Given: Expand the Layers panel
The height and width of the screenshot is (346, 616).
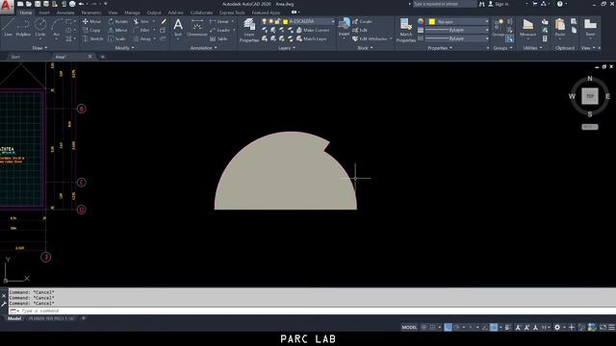Looking at the screenshot, I should point(287,48).
